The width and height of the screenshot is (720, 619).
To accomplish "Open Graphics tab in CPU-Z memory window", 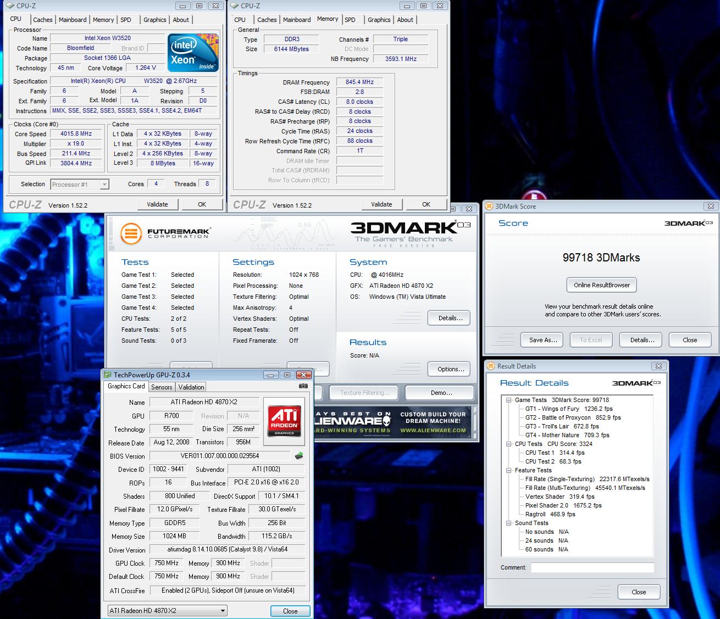I will 379,20.
